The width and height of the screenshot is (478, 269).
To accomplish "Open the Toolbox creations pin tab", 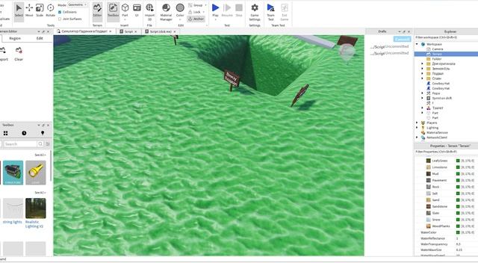I will pyautogui.click(x=43, y=133).
